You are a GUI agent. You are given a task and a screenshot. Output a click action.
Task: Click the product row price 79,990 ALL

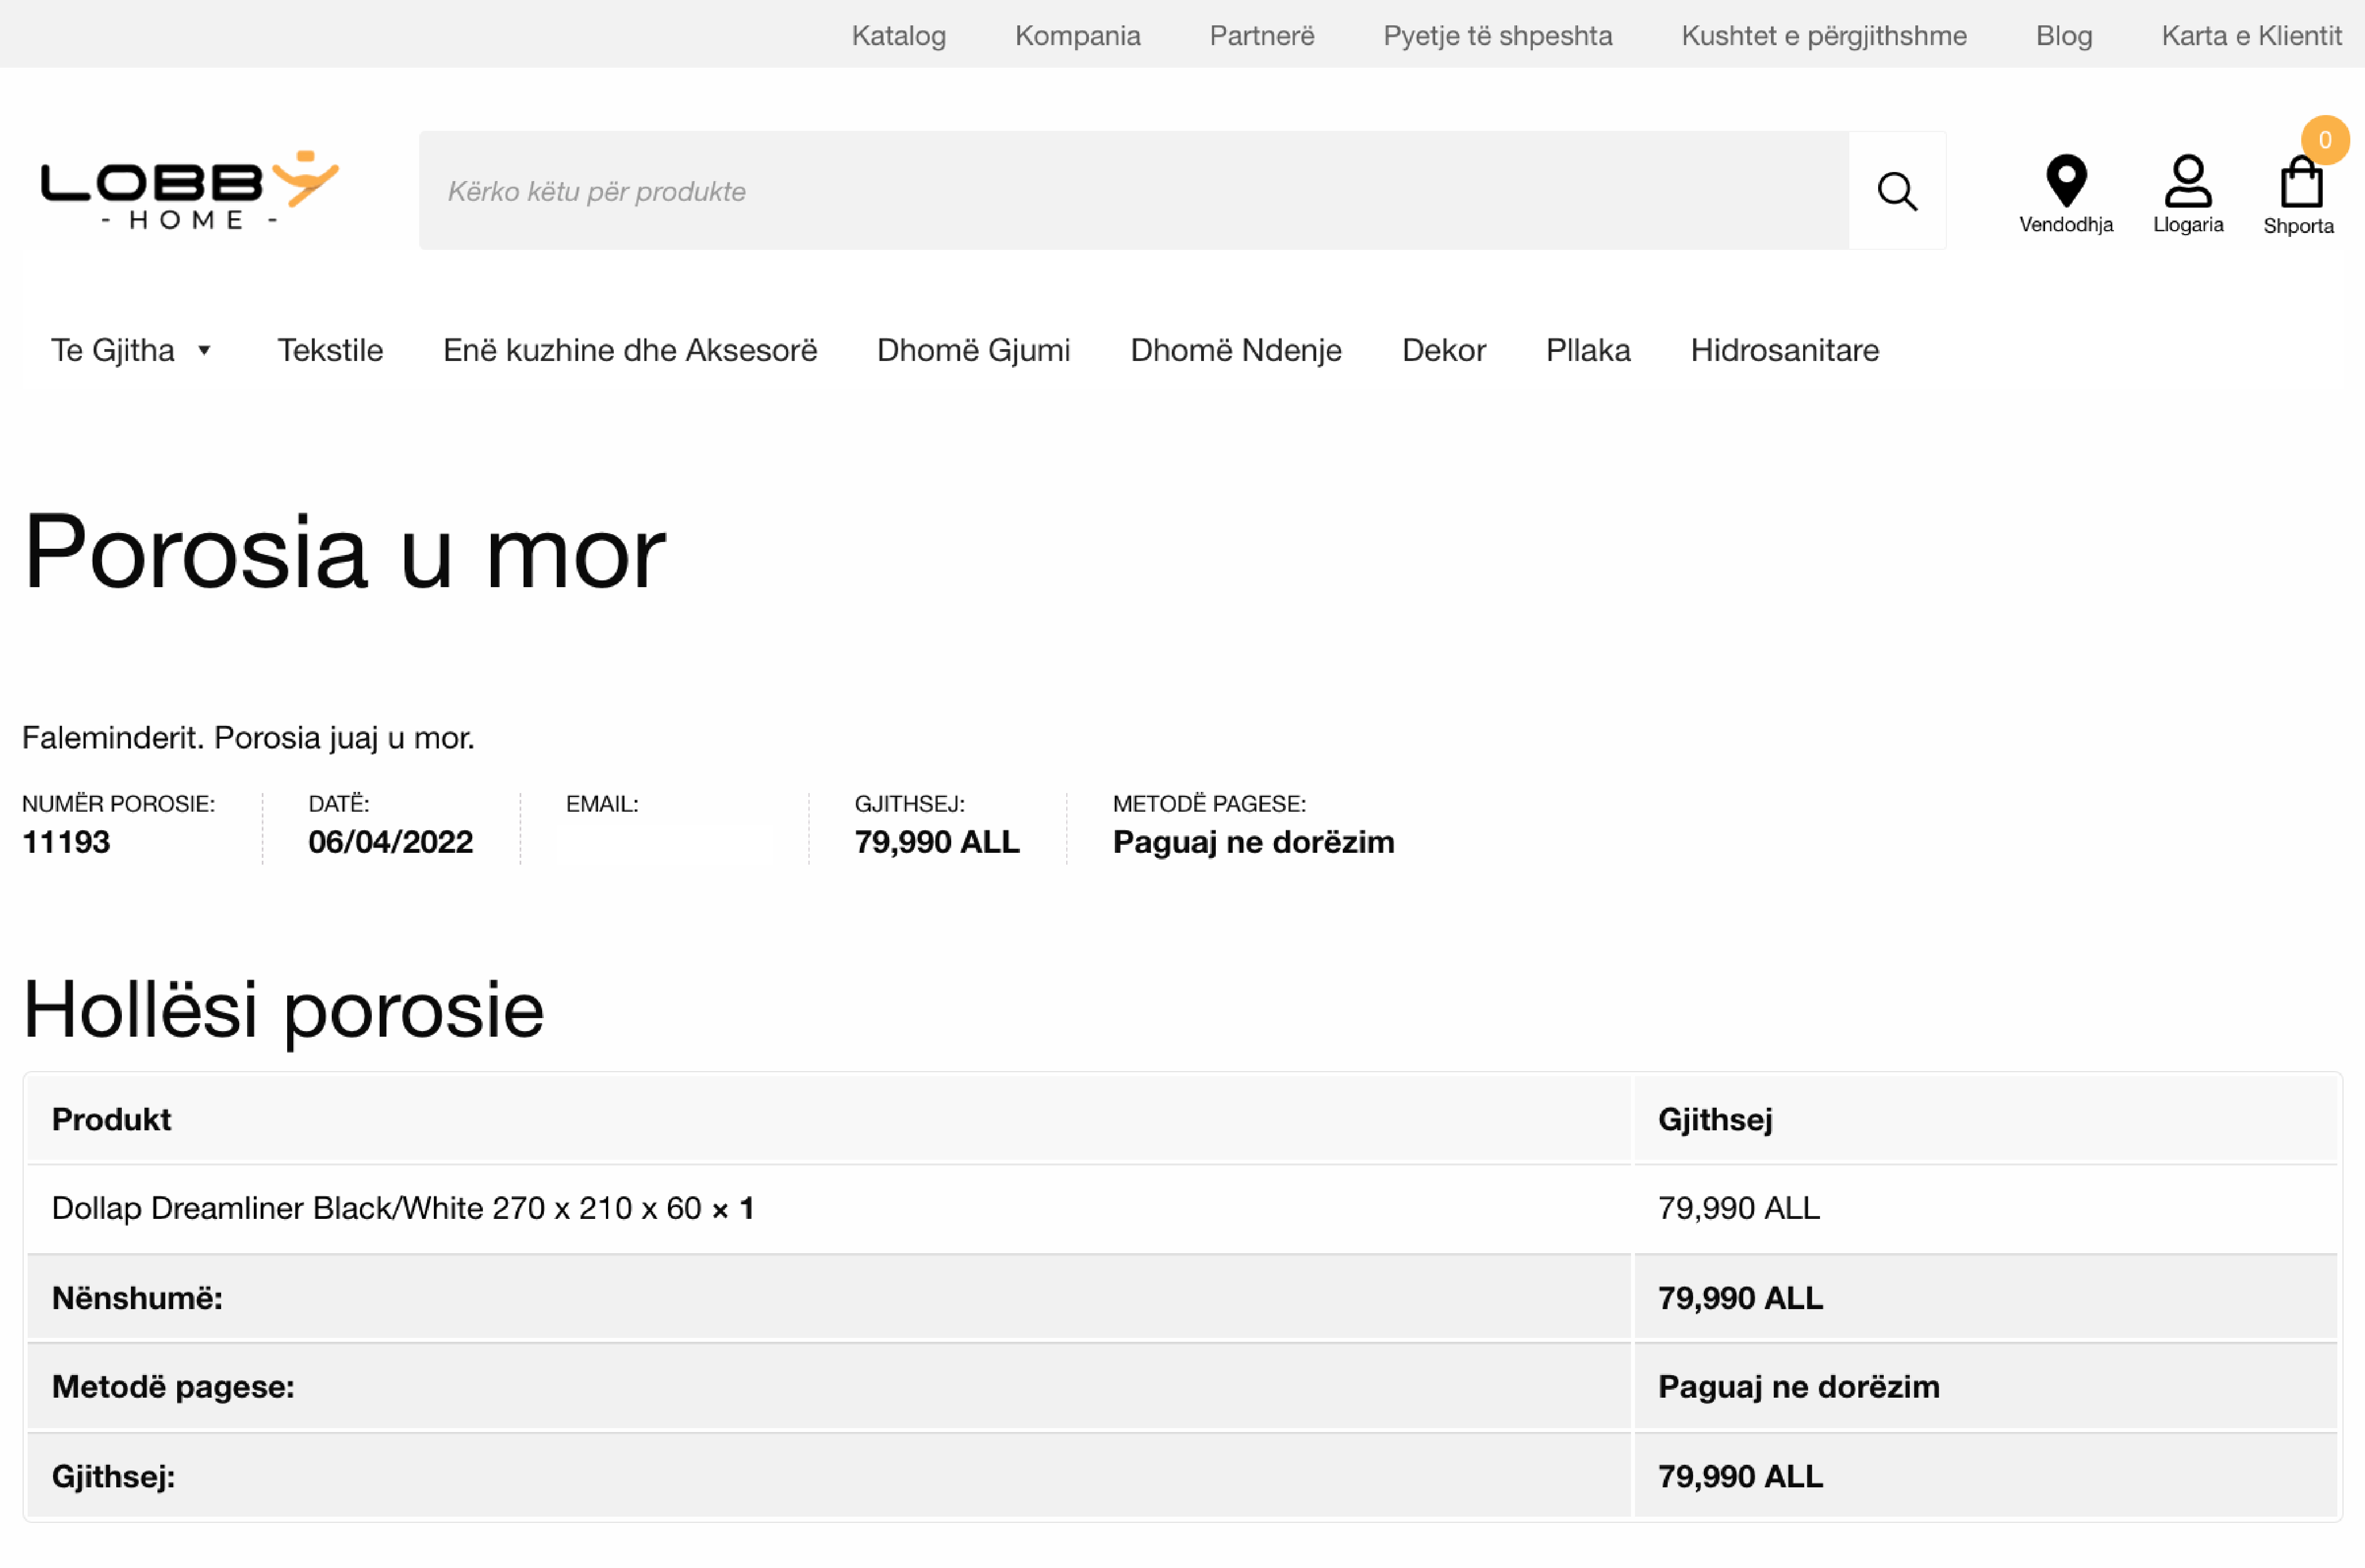tap(1738, 1208)
